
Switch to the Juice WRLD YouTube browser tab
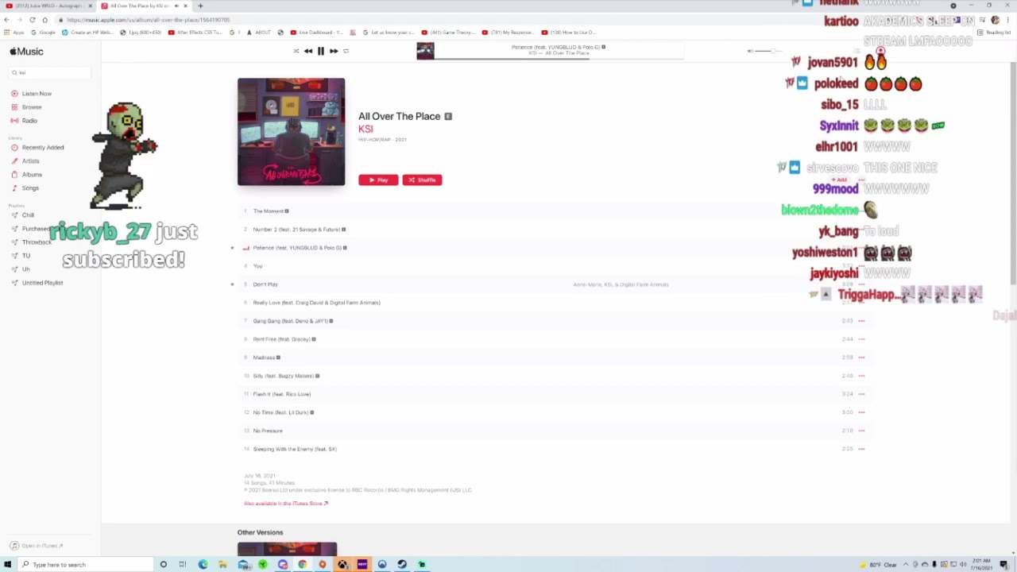(48, 6)
